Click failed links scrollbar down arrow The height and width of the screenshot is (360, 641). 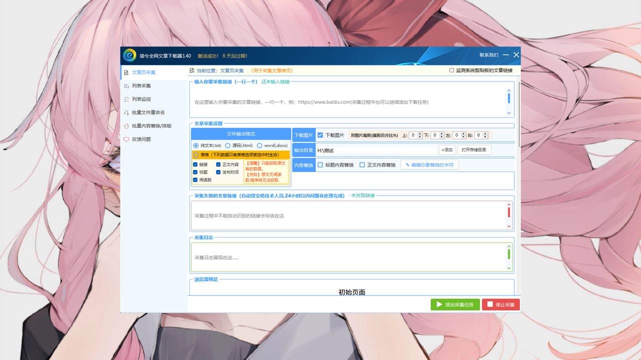pyautogui.click(x=509, y=226)
